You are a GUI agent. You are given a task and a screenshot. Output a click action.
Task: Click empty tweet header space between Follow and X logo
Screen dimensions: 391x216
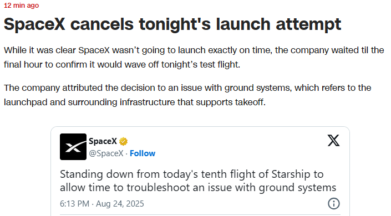tap(240, 147)
